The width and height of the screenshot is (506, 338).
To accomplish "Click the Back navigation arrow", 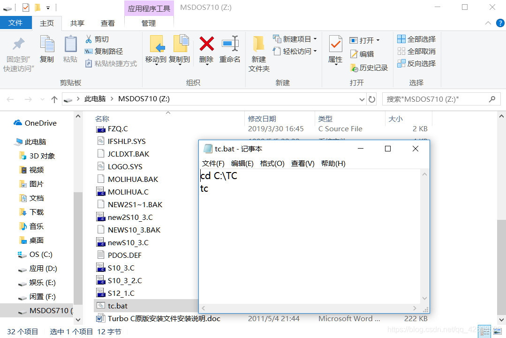I will [x=10, y=99].
